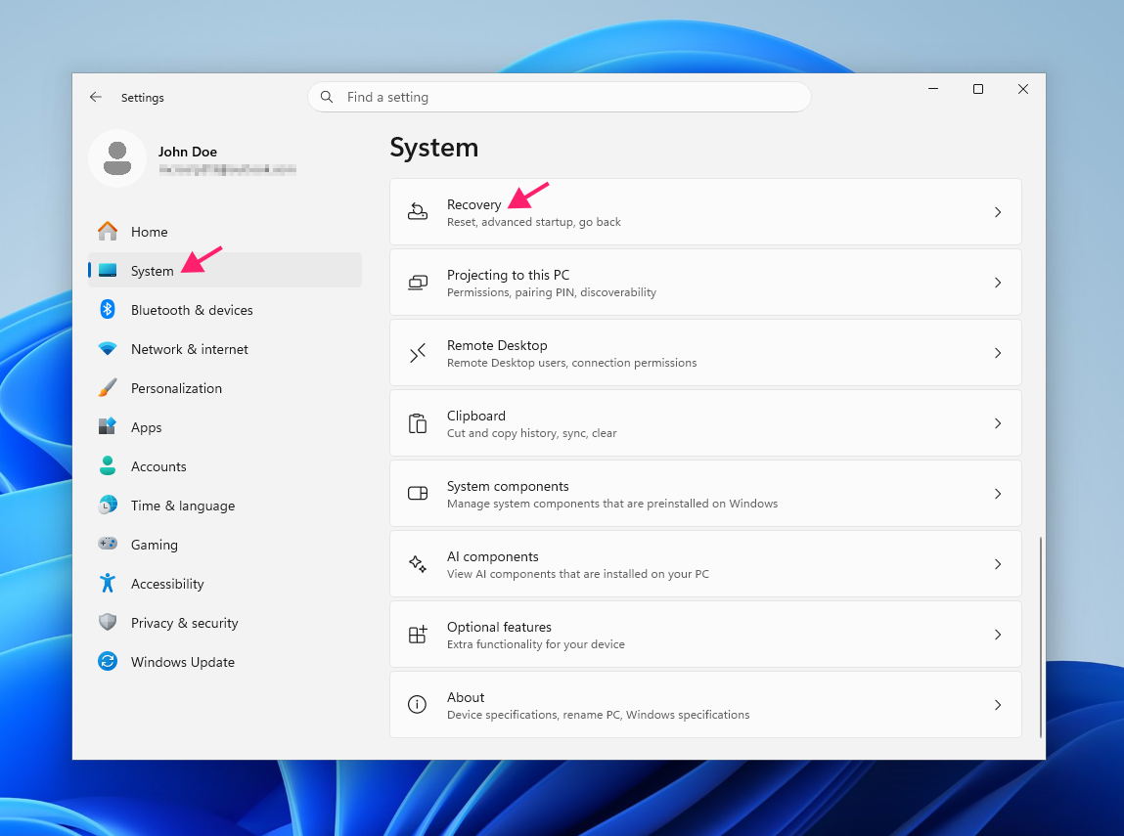Open Projecting to this PC chevron
This screenshot has height=836, width=1124.
point(997,283)
